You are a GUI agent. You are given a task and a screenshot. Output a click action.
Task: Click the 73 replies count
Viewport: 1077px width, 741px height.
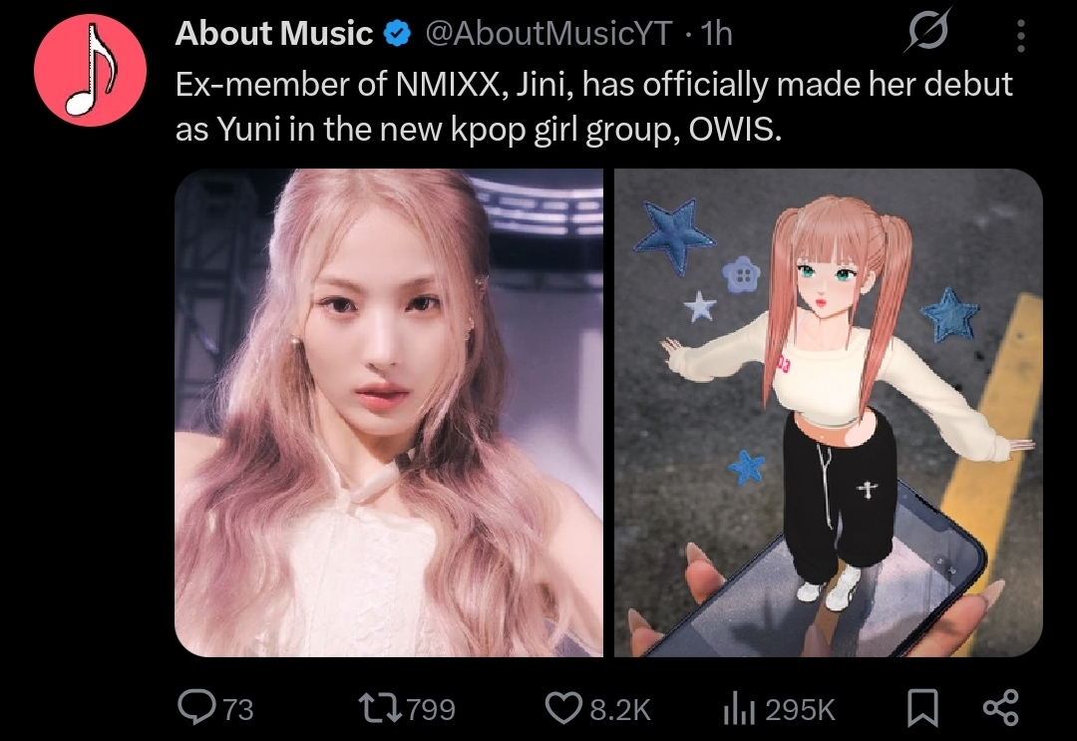pos(238,709)
